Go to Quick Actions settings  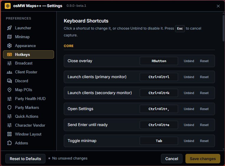[28, 117]
